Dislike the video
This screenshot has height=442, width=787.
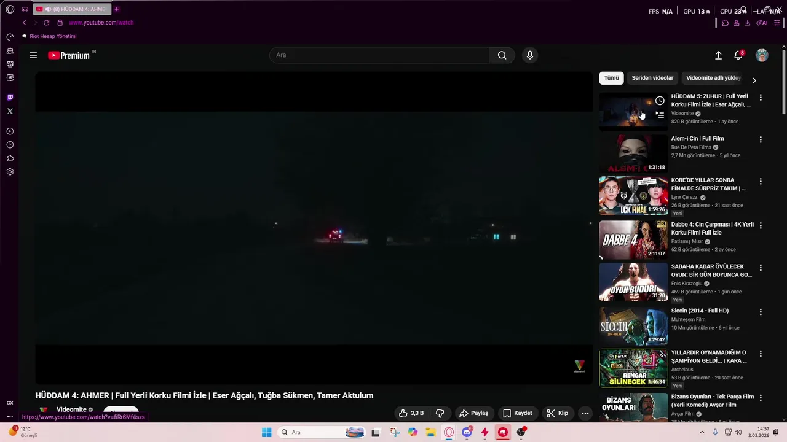pyautogui.click(x=440, y=413)
